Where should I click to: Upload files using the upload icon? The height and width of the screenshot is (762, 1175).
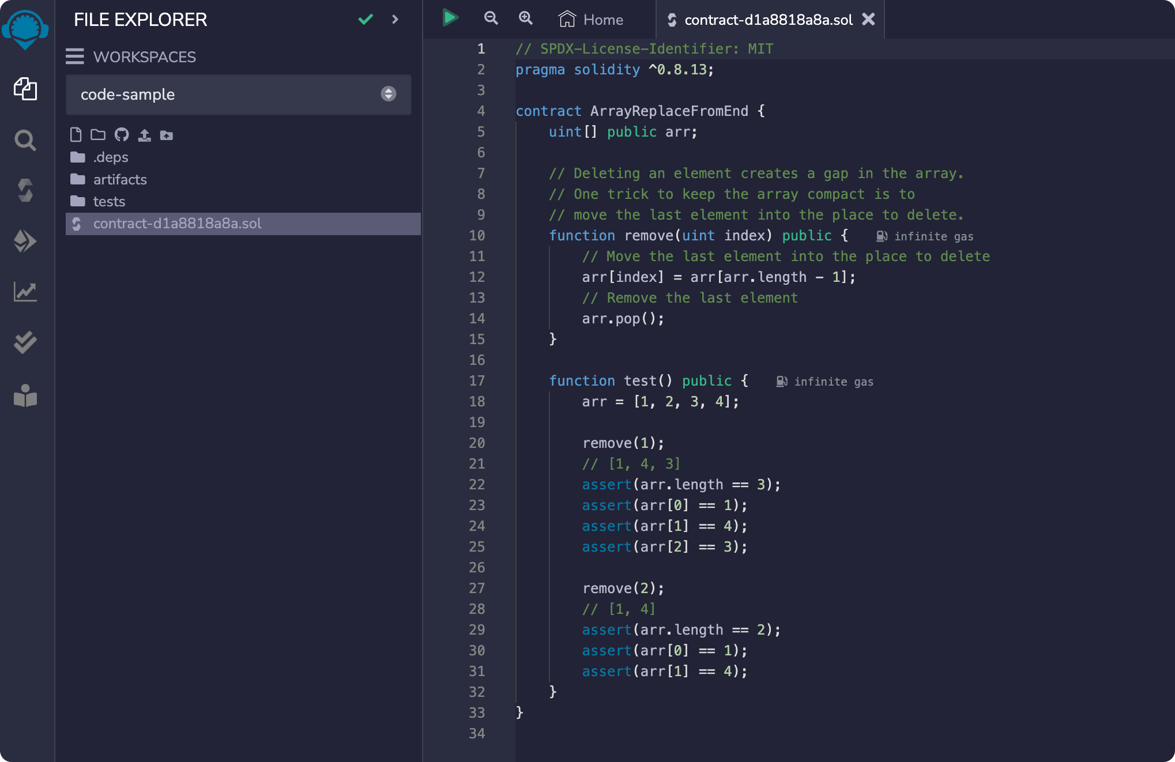(144, 135)
